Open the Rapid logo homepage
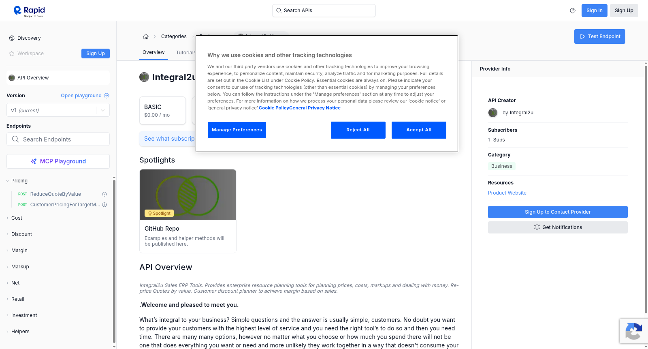This screenshot has width=648, height=349. pyautogui.click(x=29, y=11)
